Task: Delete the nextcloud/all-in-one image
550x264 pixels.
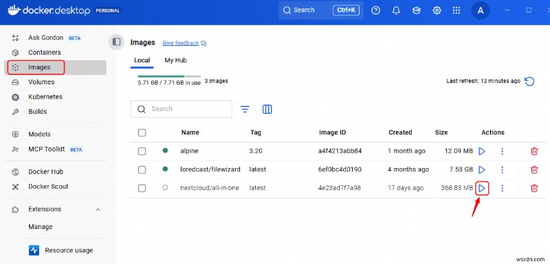Action: click(x=534, y=188)
